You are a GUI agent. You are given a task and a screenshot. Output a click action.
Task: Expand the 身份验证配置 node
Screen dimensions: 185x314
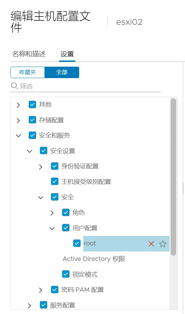click(x=41, y=167)
